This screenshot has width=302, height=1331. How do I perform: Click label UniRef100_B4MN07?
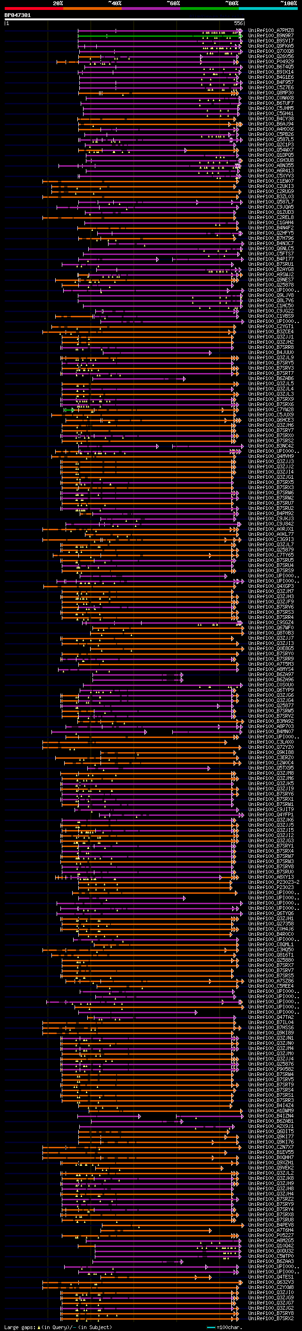(271, 731)
